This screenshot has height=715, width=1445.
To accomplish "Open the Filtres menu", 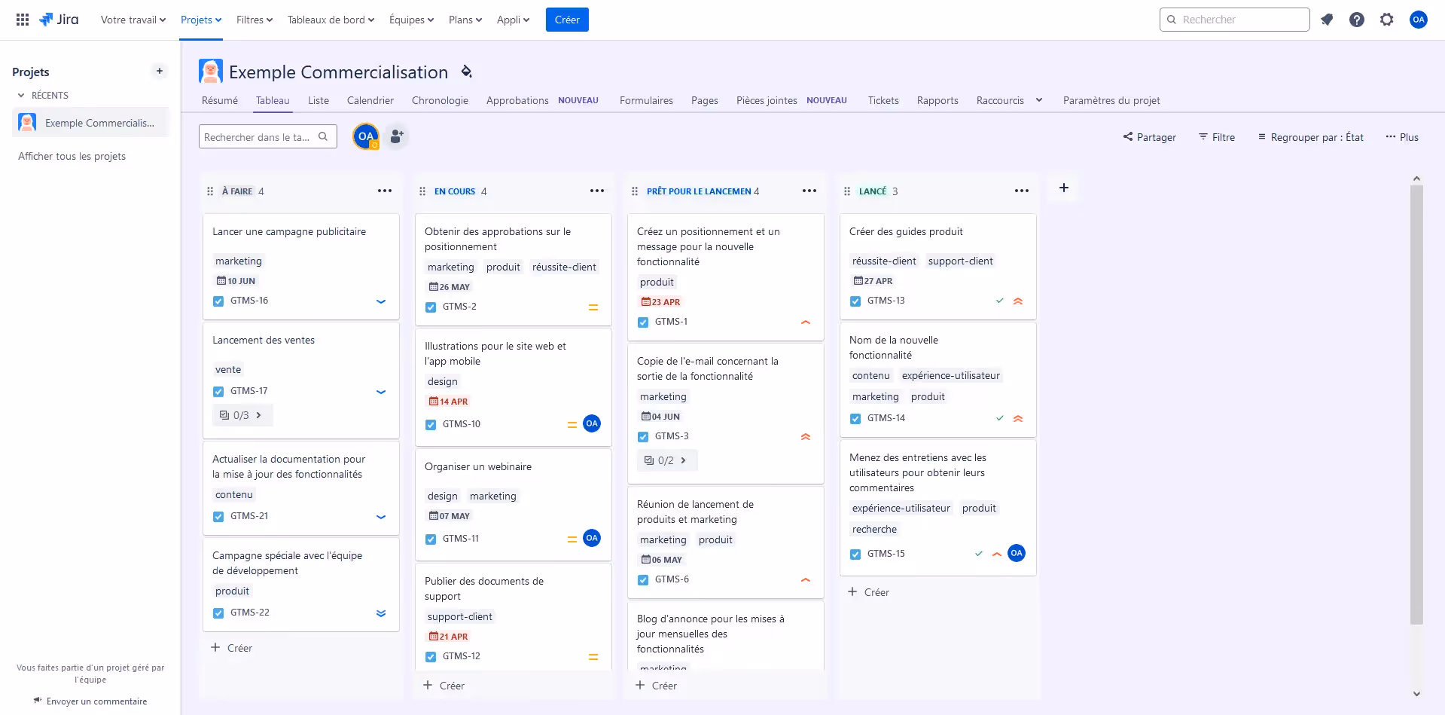I will click(254, 20).
